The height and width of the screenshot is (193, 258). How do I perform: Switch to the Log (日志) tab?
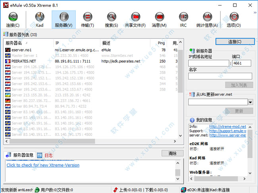45,155
